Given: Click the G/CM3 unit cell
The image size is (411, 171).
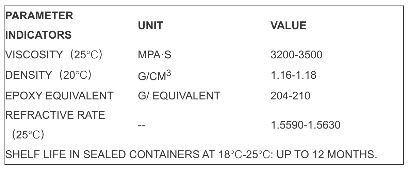Looking at the screenshot, I should coord(154,75).
